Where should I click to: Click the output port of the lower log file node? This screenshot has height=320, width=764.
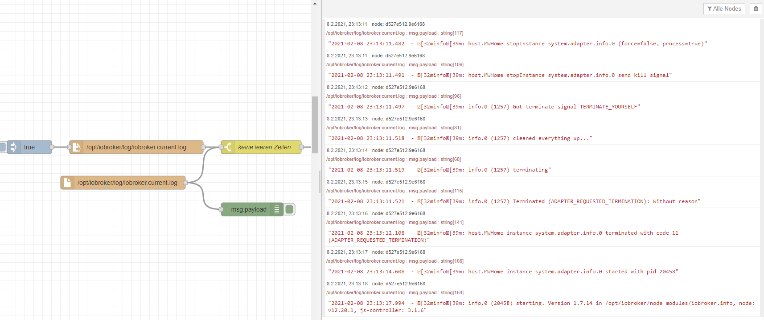185,183
